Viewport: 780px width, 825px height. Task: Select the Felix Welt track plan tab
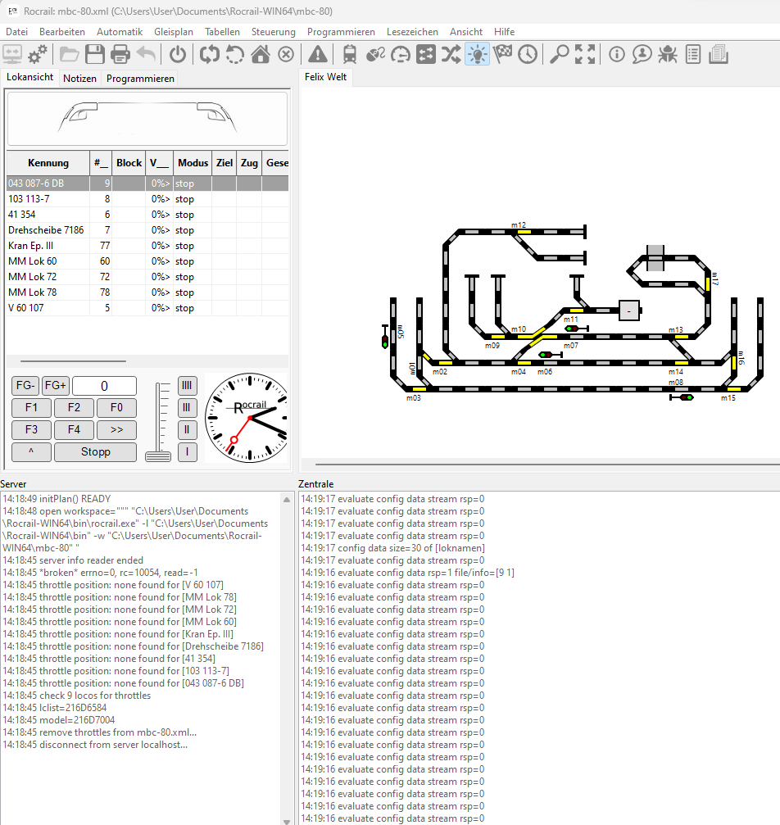click(x=325, y=77)
